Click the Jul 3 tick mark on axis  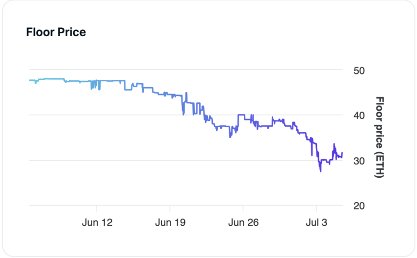coord(316,209)
